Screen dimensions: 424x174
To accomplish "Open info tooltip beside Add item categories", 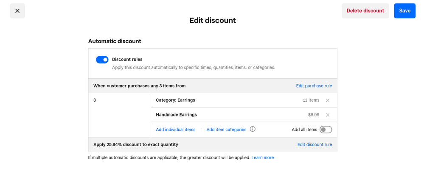I will 253,130.
